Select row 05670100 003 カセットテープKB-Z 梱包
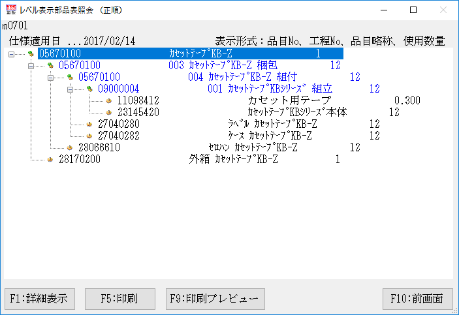 click(200, 65)
